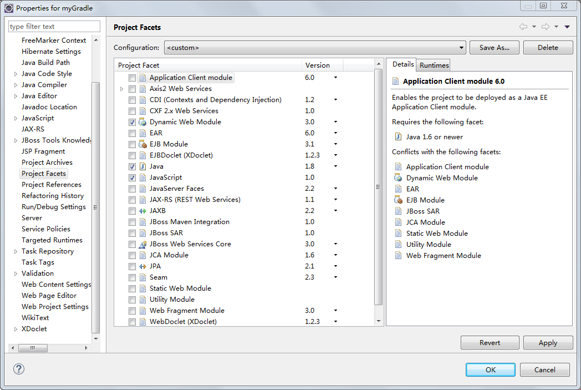581x390 pixels.
Task: Click the Apply button
Action: click(x=548, y=342)
